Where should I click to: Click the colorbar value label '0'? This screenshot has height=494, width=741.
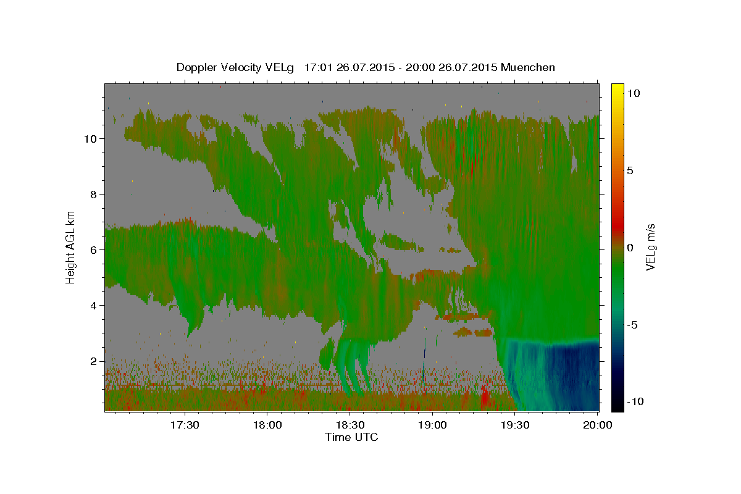[630, 248]
